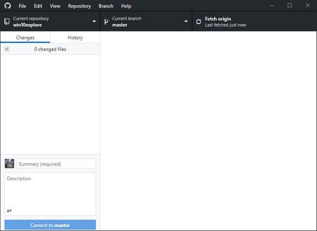The width and height of the screenshot is (317, 231).
Task: Click the Summary (required) input field
Action: 56,164
